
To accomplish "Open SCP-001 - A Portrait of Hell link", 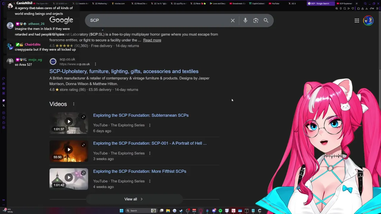I will click(150, 143).
